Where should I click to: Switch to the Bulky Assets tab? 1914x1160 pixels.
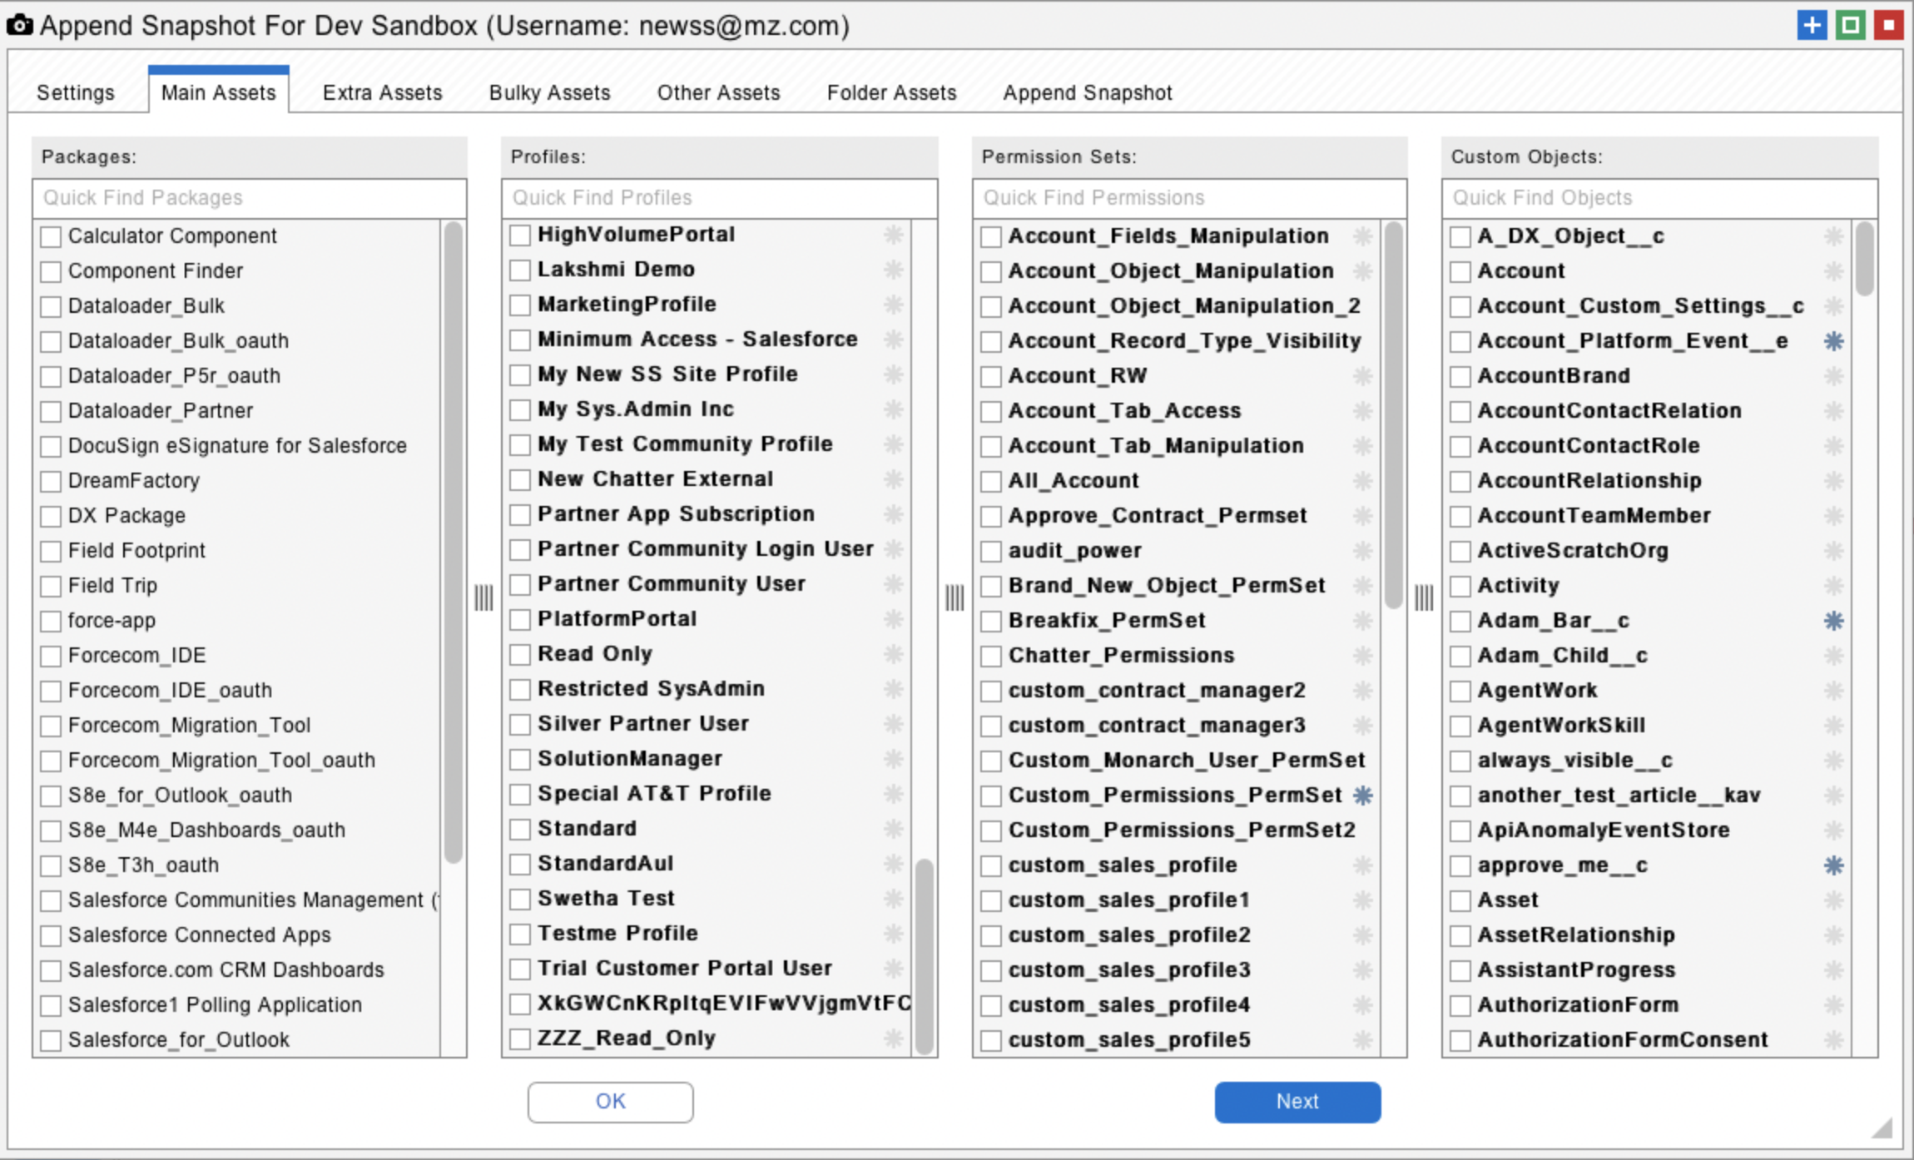[x=549, y=92]
